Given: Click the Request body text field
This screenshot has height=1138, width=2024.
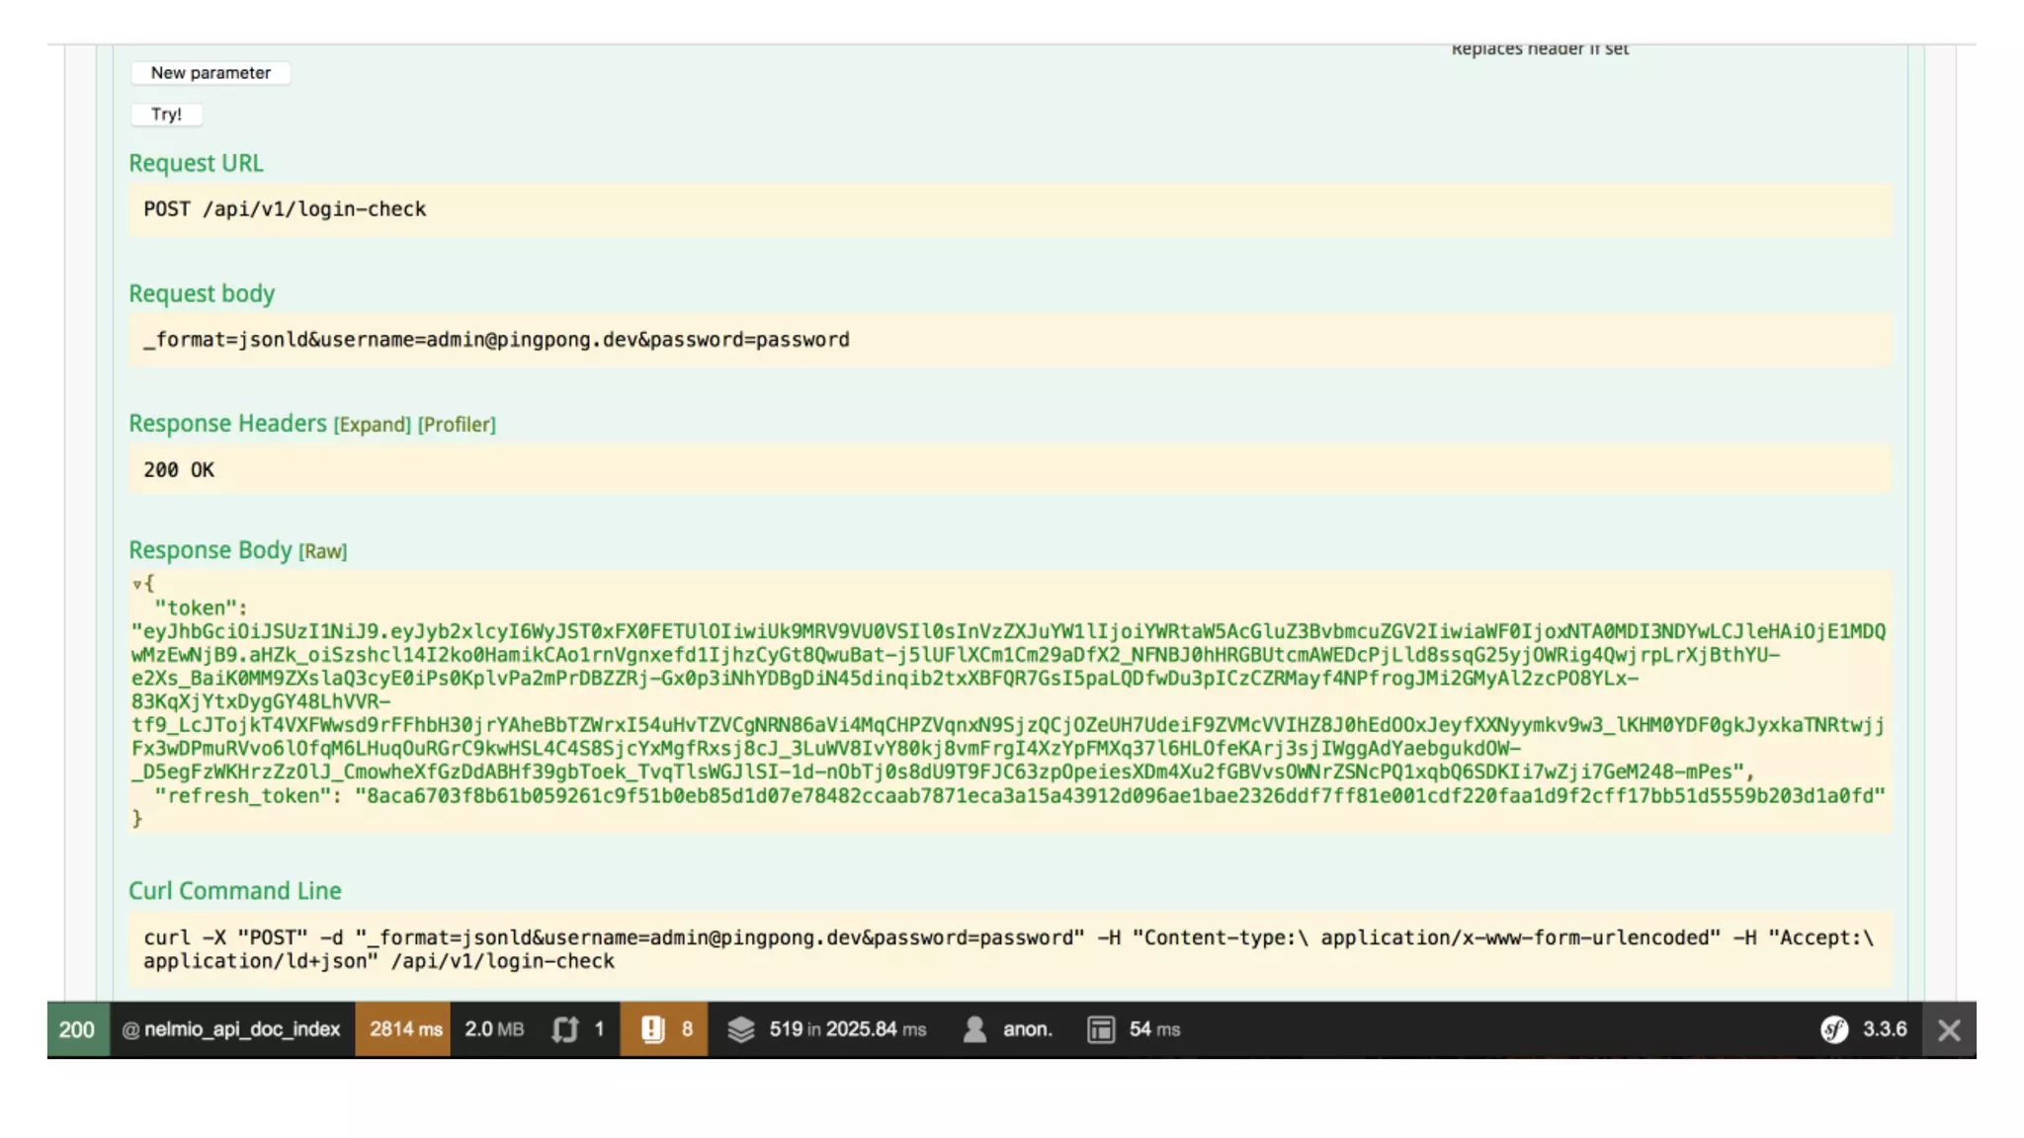Looking at the screenshot, I should pyautogui.click(x=1008, y=340).
